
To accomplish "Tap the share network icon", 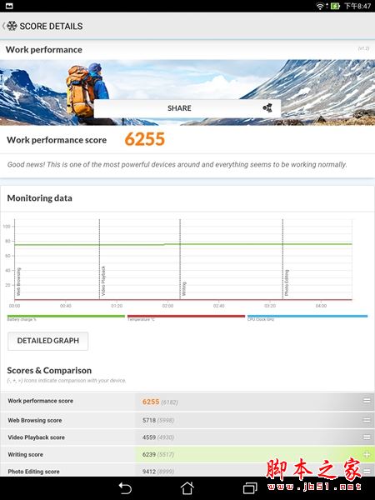I will pyautogui.click(x=267, y=108).
